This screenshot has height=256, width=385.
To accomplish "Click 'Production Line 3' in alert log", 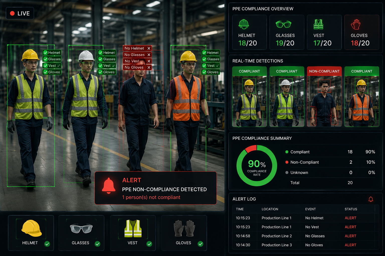I will coord(277,245).
